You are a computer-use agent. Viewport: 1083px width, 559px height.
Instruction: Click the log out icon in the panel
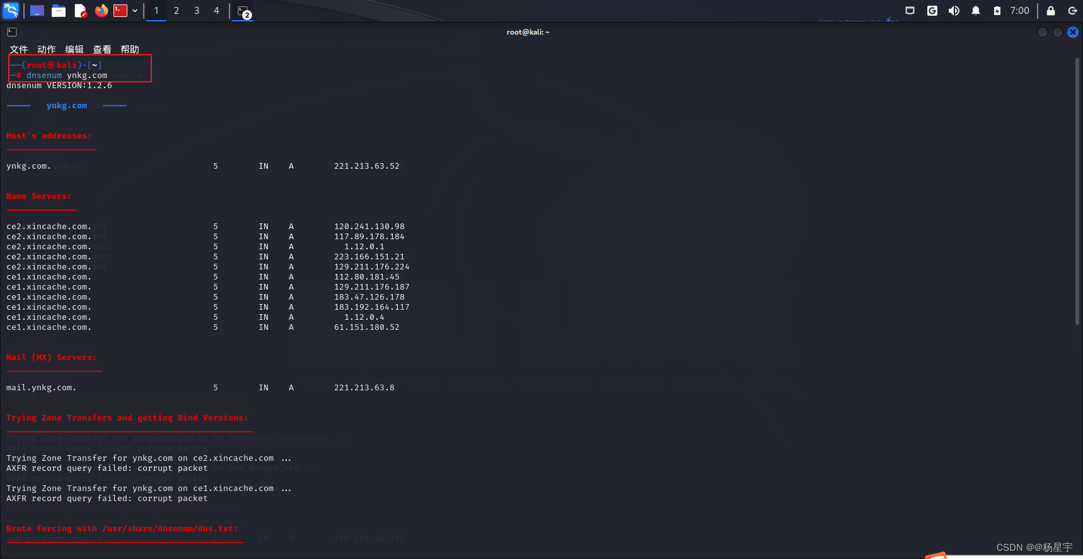pos(1072,11)
